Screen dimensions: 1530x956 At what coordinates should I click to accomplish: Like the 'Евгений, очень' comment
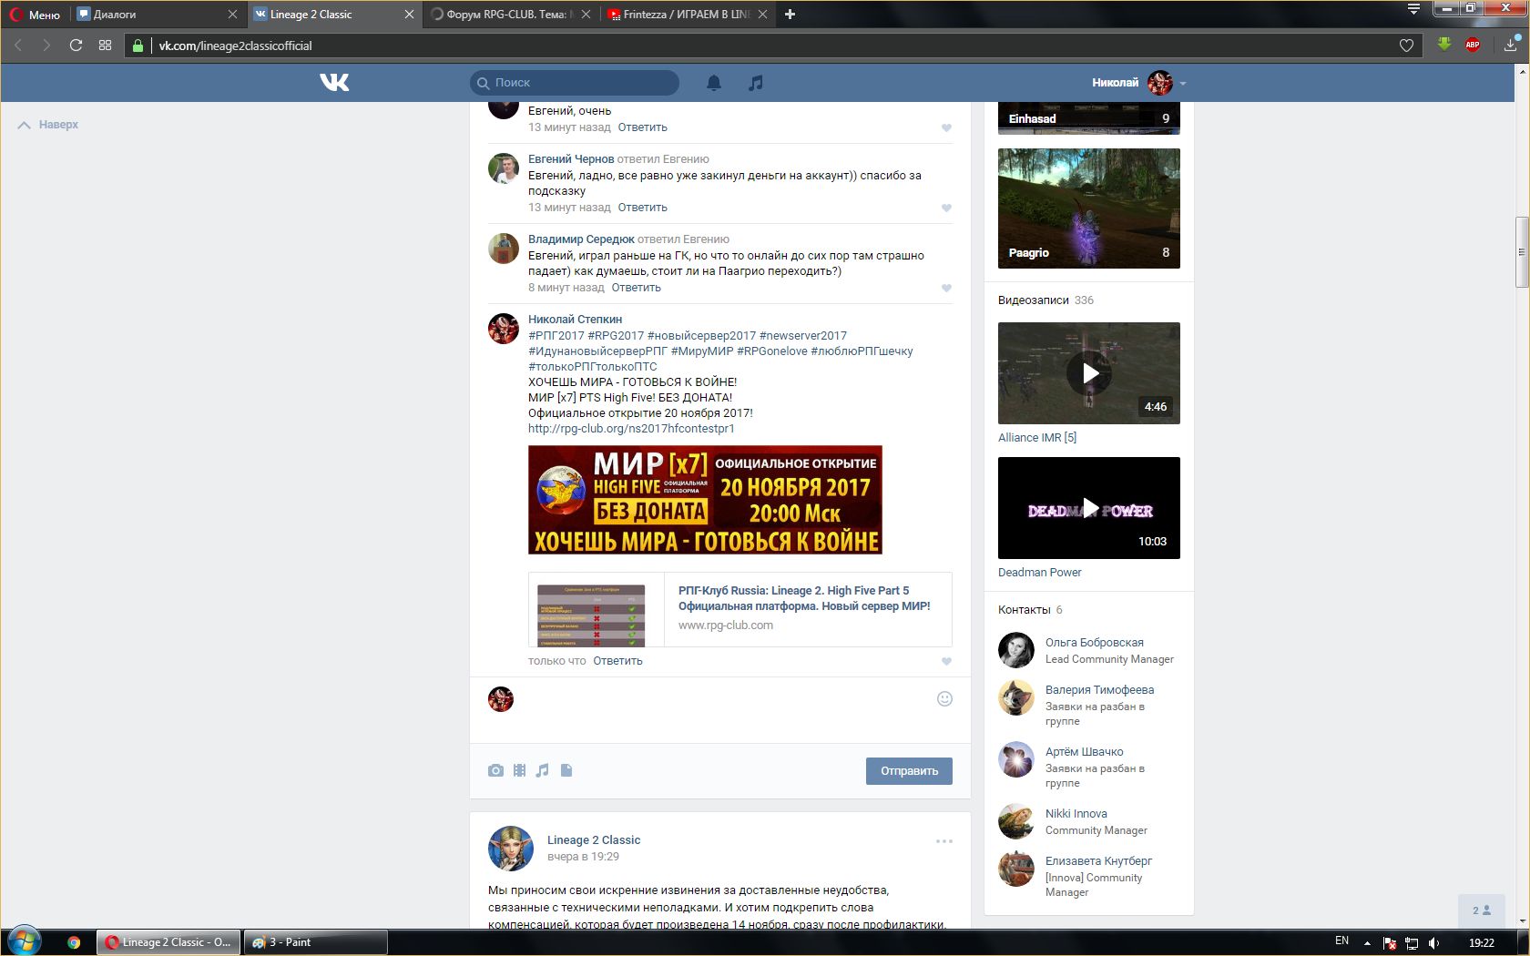(x=946, y=127)
